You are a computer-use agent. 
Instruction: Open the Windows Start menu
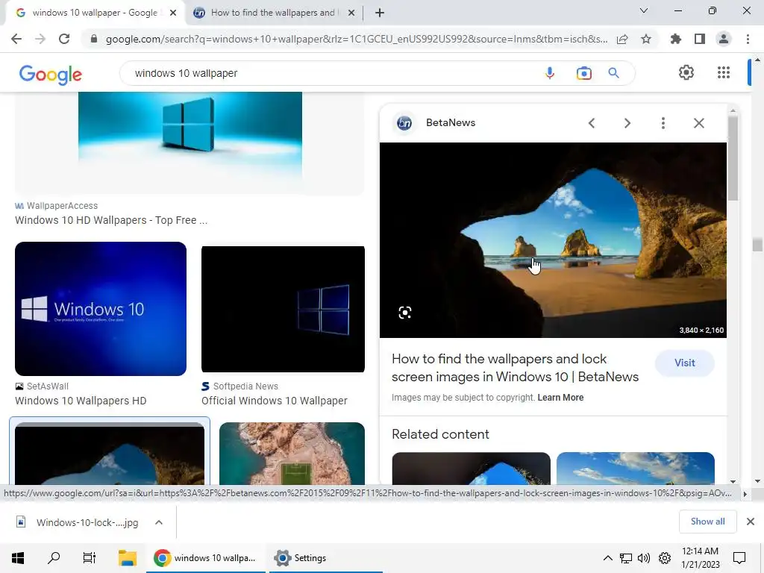pos(18,558)
